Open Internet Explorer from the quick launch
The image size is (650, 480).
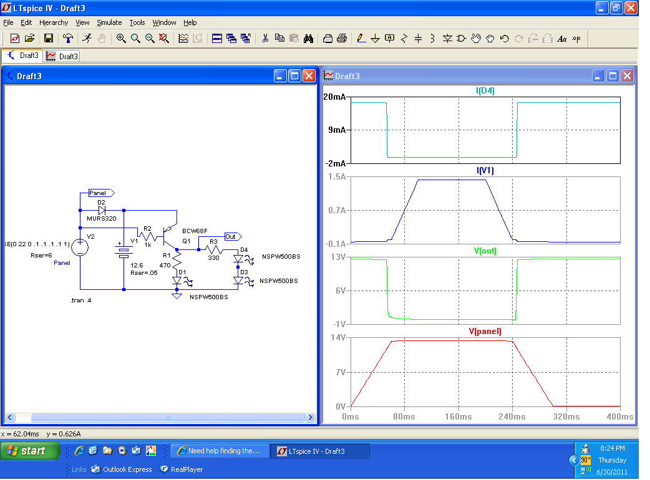click(x=79, y=451)
